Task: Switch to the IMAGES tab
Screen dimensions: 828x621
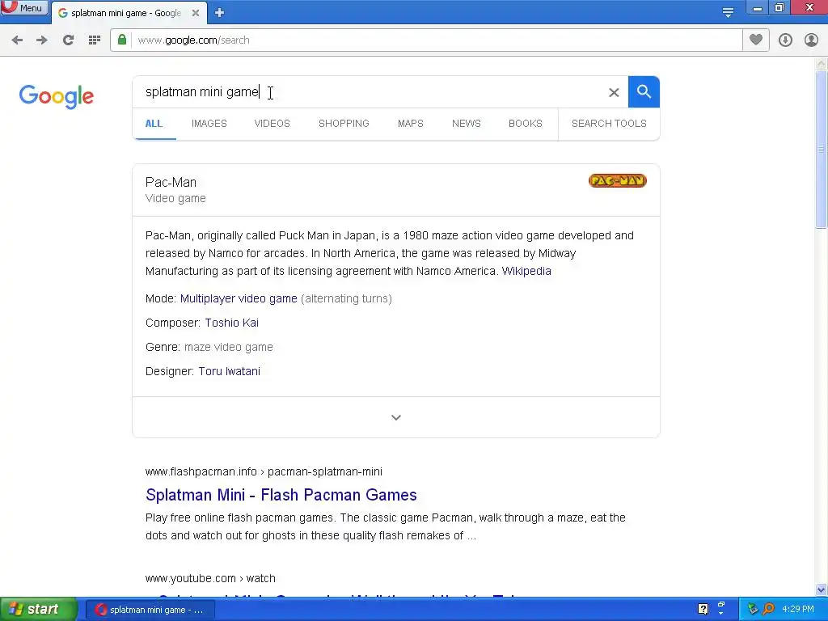Action: click(x=209, y=124)
